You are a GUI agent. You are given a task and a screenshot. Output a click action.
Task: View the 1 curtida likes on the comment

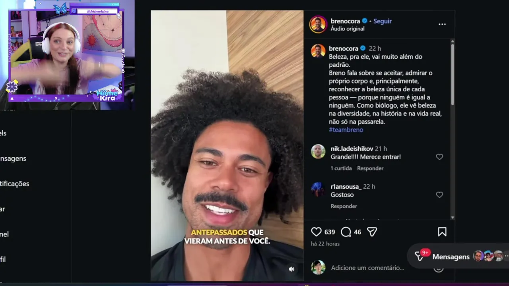click(x=341, y=168)
